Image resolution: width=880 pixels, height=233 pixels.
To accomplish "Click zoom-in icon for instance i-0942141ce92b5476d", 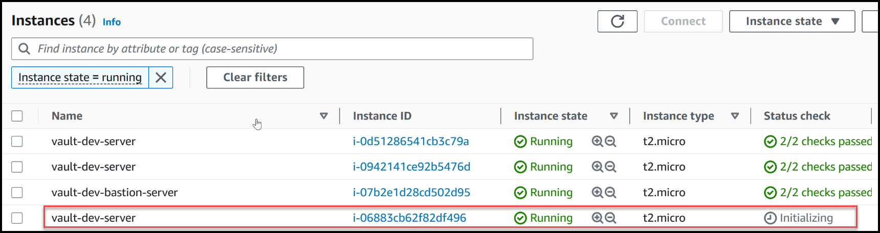I will point(597,167).
